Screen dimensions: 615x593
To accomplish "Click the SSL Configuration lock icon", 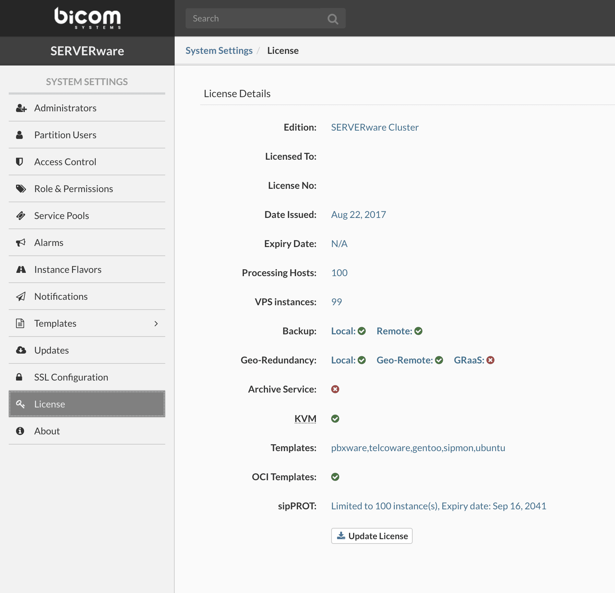I will pyautogui.click(x=19, y=377).
